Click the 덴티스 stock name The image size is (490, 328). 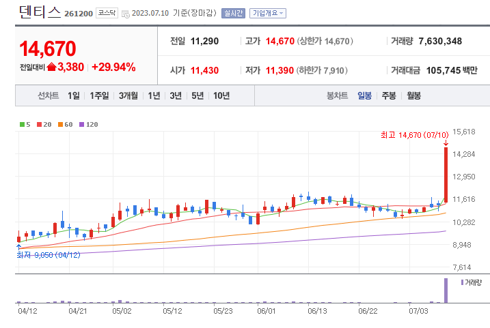[x=40, y=12]
